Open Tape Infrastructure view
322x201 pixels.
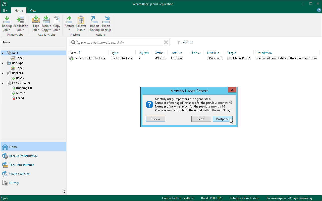tap(22, 165)
